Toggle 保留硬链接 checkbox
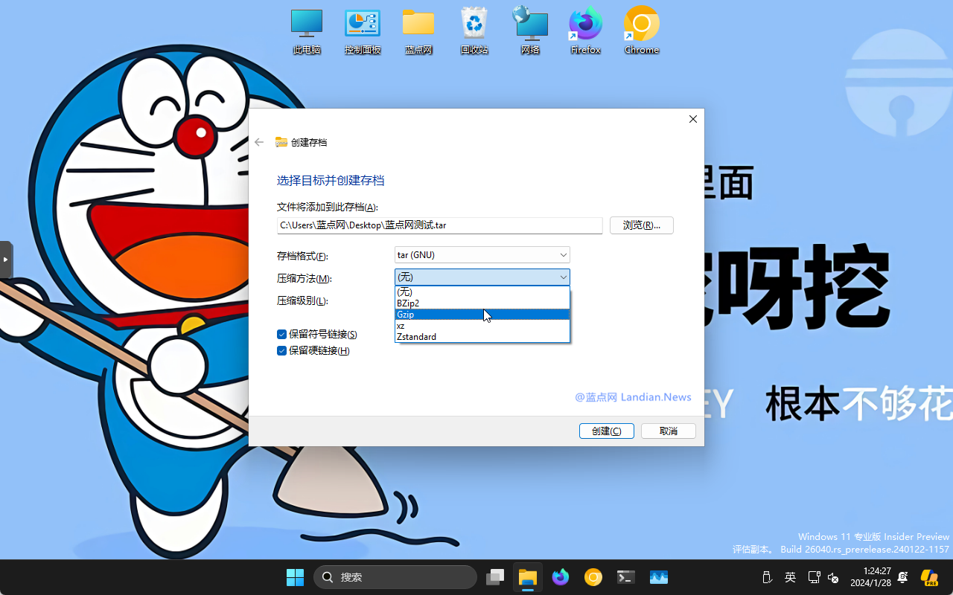Image resolution: width=953 pixels, height=595 pixels. (x=281, y=351)
